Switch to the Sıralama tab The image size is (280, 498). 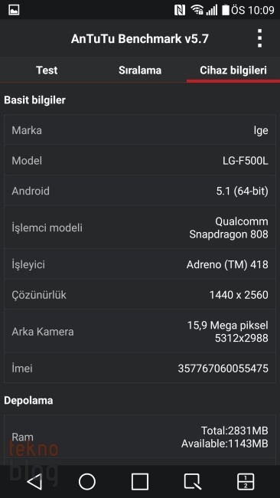click(140, 70)
